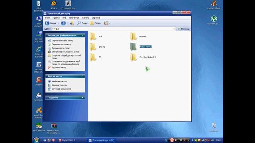Image resolution: width=255 pixels, height=143 pixels.
Task: Click the Новая папка name edit field
Action: (145, 47)
